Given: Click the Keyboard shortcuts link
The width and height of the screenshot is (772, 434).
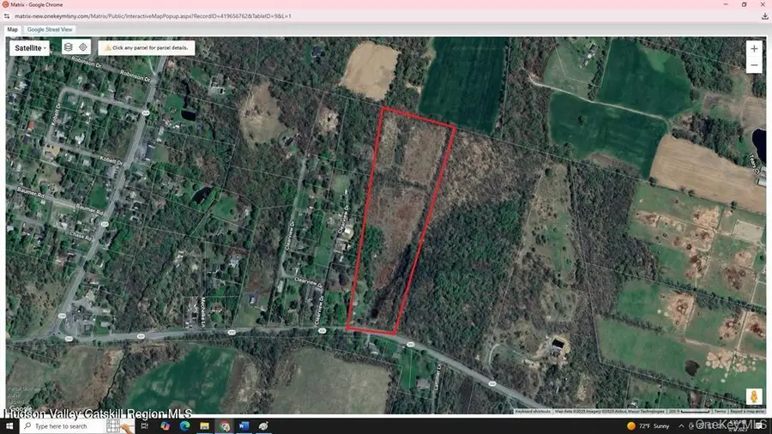Looking at the screenshot, I should pyautogui.click(x=533, y=411).
